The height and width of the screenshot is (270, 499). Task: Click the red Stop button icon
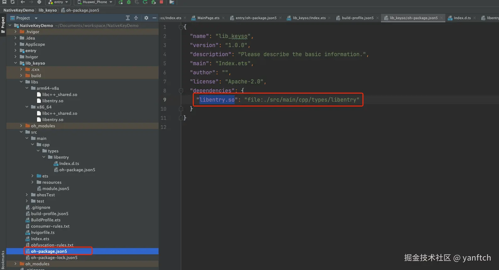tap(161, 2)
